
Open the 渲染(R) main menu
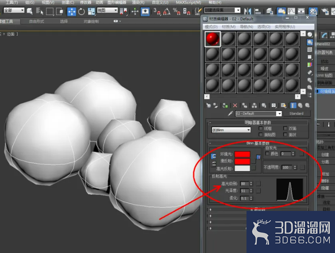(x=138, y=3)
